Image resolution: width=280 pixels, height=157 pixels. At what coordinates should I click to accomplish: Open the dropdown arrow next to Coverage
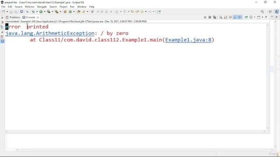tap(52, 12)
